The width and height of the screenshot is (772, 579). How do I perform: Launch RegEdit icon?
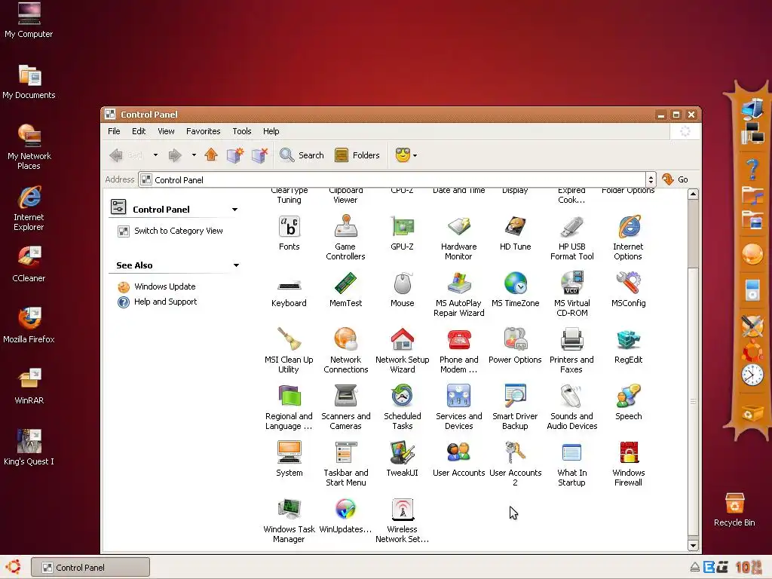tap(628, 346)
